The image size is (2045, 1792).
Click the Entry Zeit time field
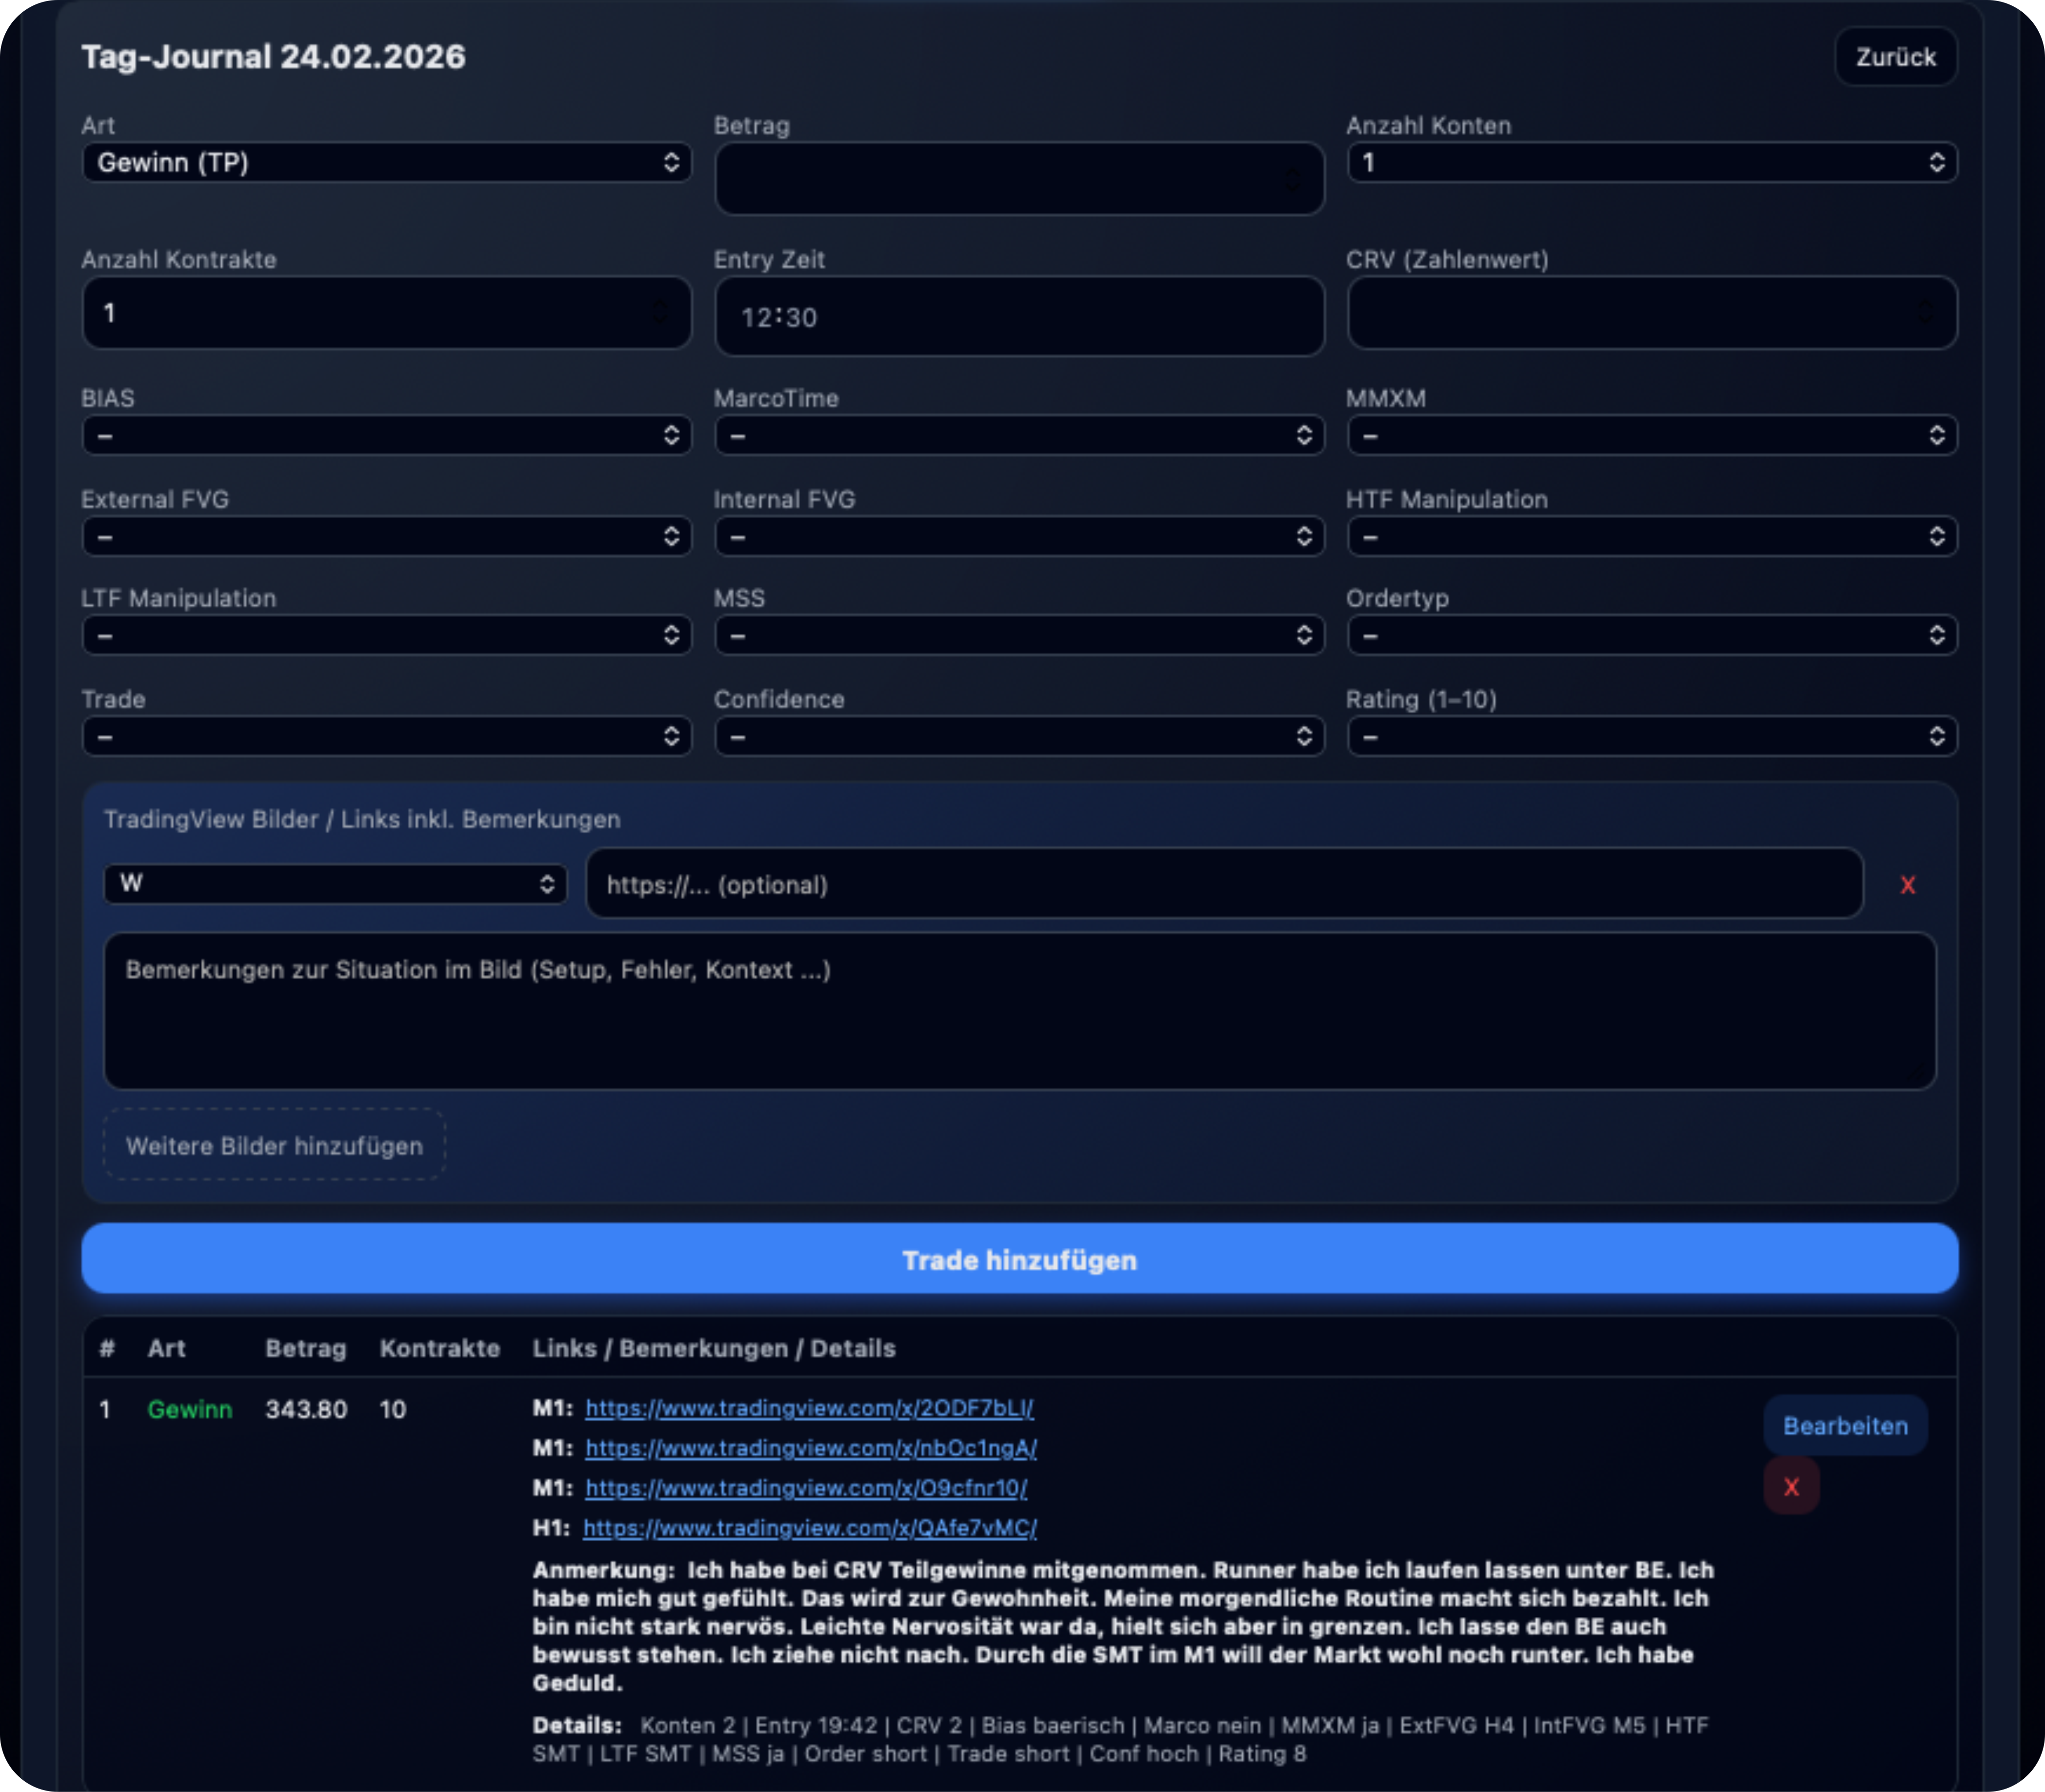click(x=1019, y=317)
